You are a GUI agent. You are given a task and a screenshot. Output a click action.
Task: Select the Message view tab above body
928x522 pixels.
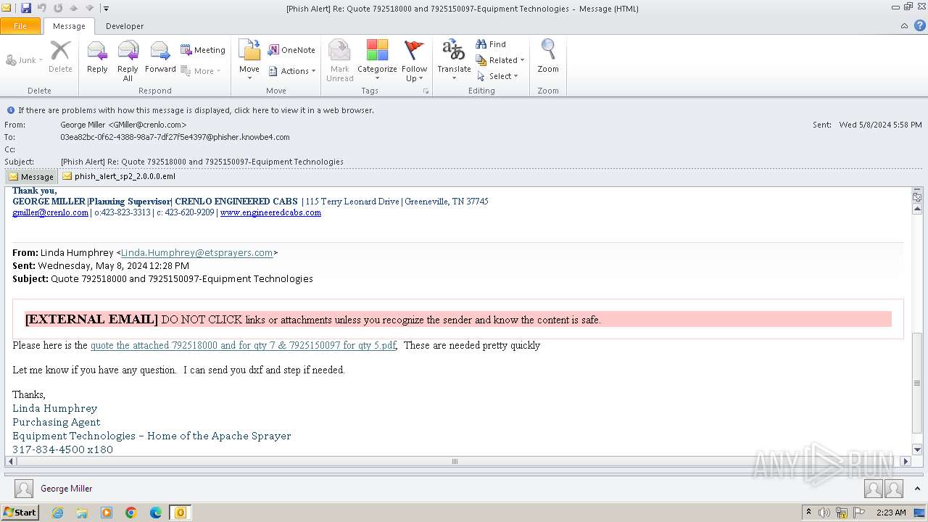[31, 176]
